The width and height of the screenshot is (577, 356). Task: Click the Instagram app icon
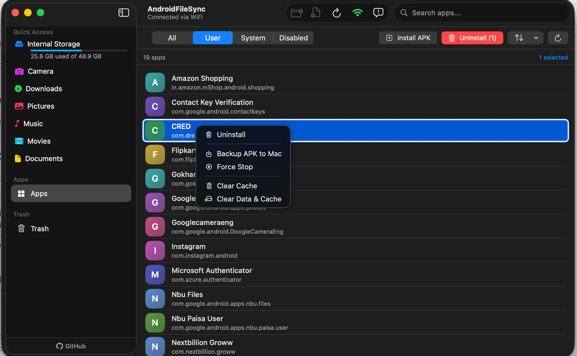click(x=155, y=251)
